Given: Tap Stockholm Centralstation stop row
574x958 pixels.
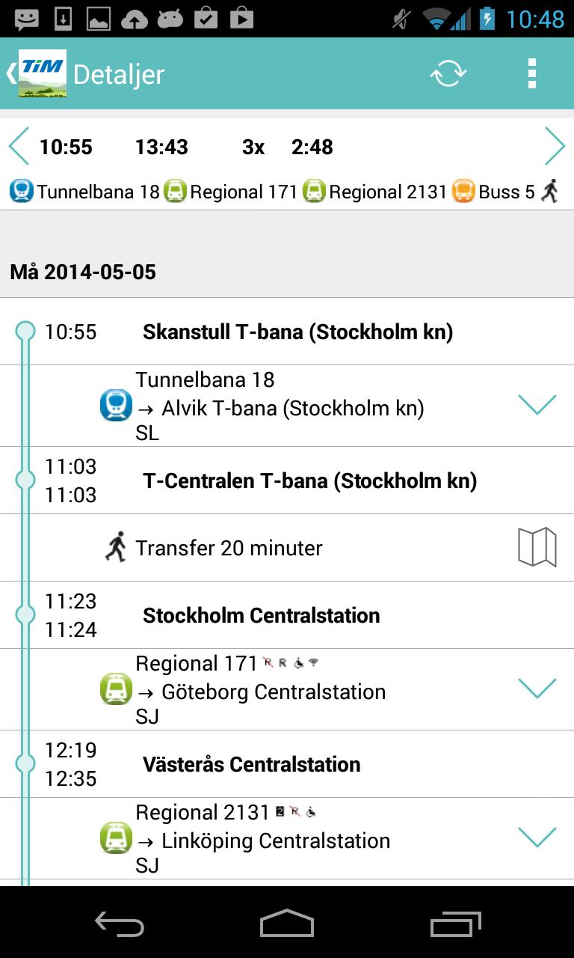Looking at the screenshot, I should [262, 615].
